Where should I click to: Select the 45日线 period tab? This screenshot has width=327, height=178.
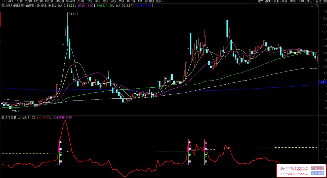click(131, 1)
